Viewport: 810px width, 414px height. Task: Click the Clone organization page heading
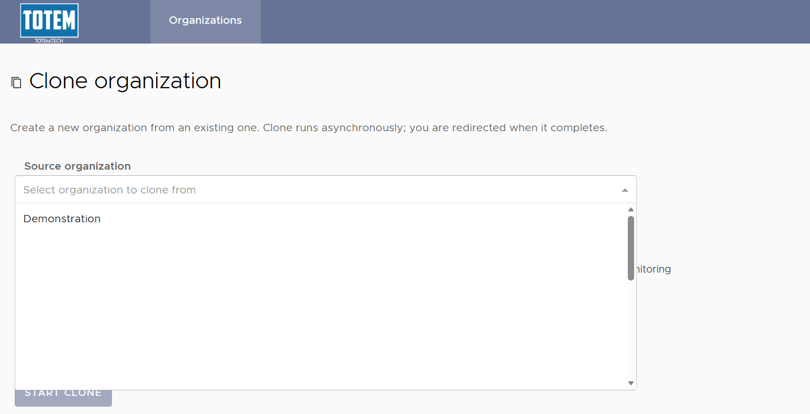[x=125, y=81]
